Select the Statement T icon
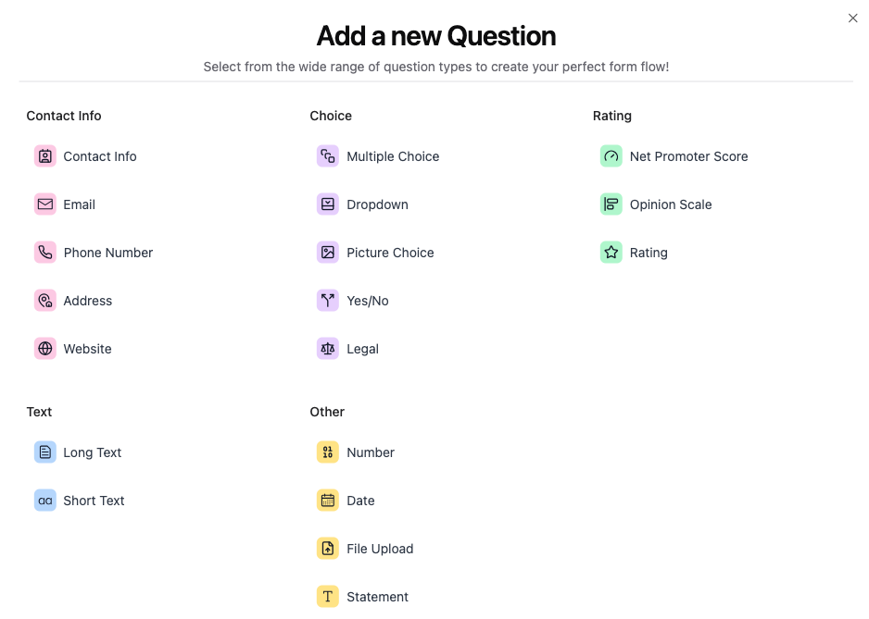869x619 pixels. click(x=327, y=597)
